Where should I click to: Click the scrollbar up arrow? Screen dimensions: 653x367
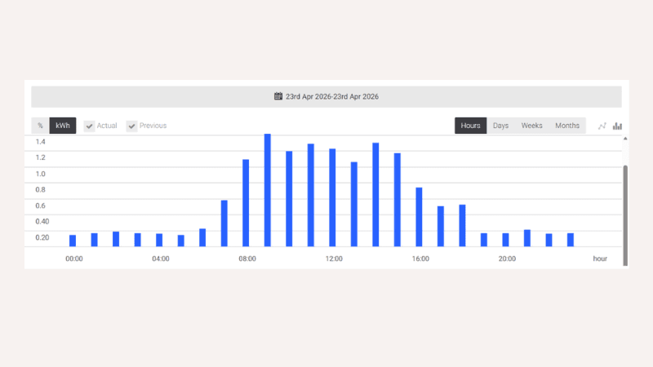(625, 139)
